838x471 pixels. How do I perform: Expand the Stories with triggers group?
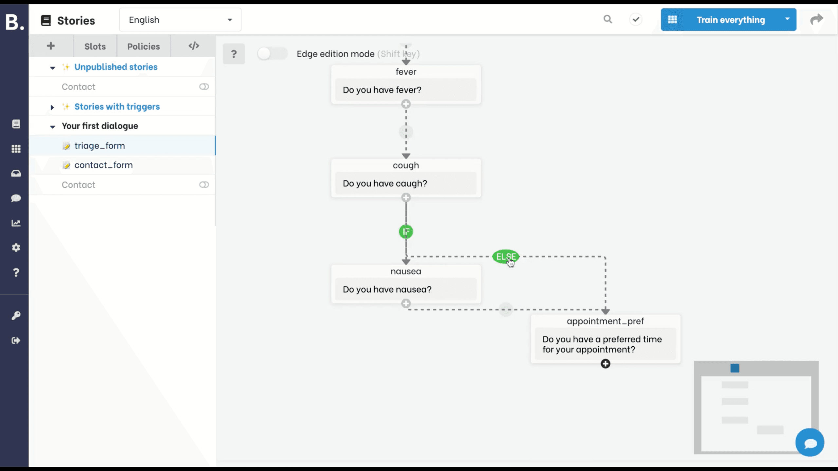pyautogui.click(x=52, y=107)
